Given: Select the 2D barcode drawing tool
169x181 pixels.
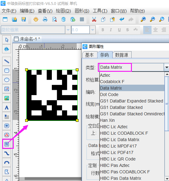Looking at the screenshot, I should click(x=7, y=144).
